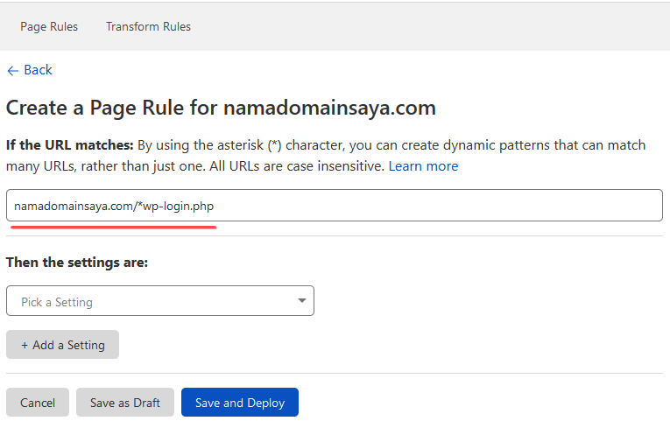This screenshot has height=442, width=670.
Task: Open the Transform Rules tab
Action: pos(148,26)
